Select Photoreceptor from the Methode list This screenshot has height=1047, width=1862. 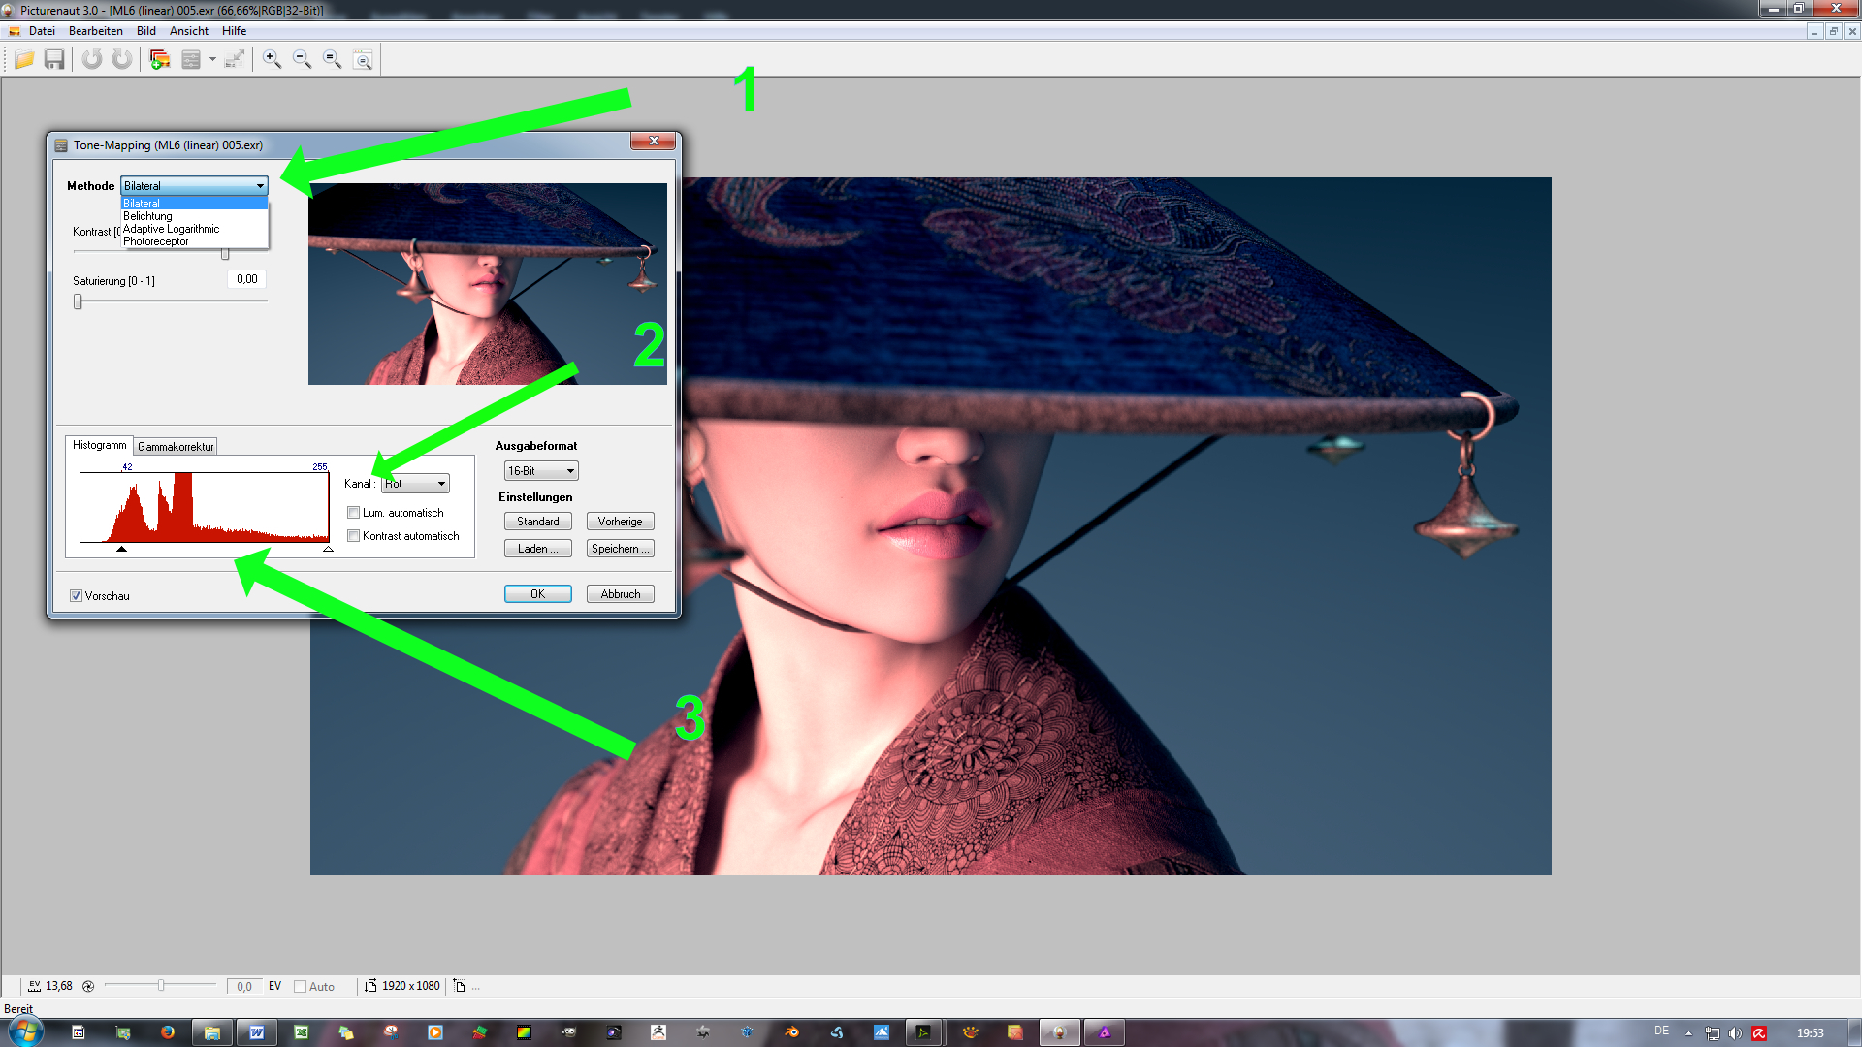tap(156, 242)
